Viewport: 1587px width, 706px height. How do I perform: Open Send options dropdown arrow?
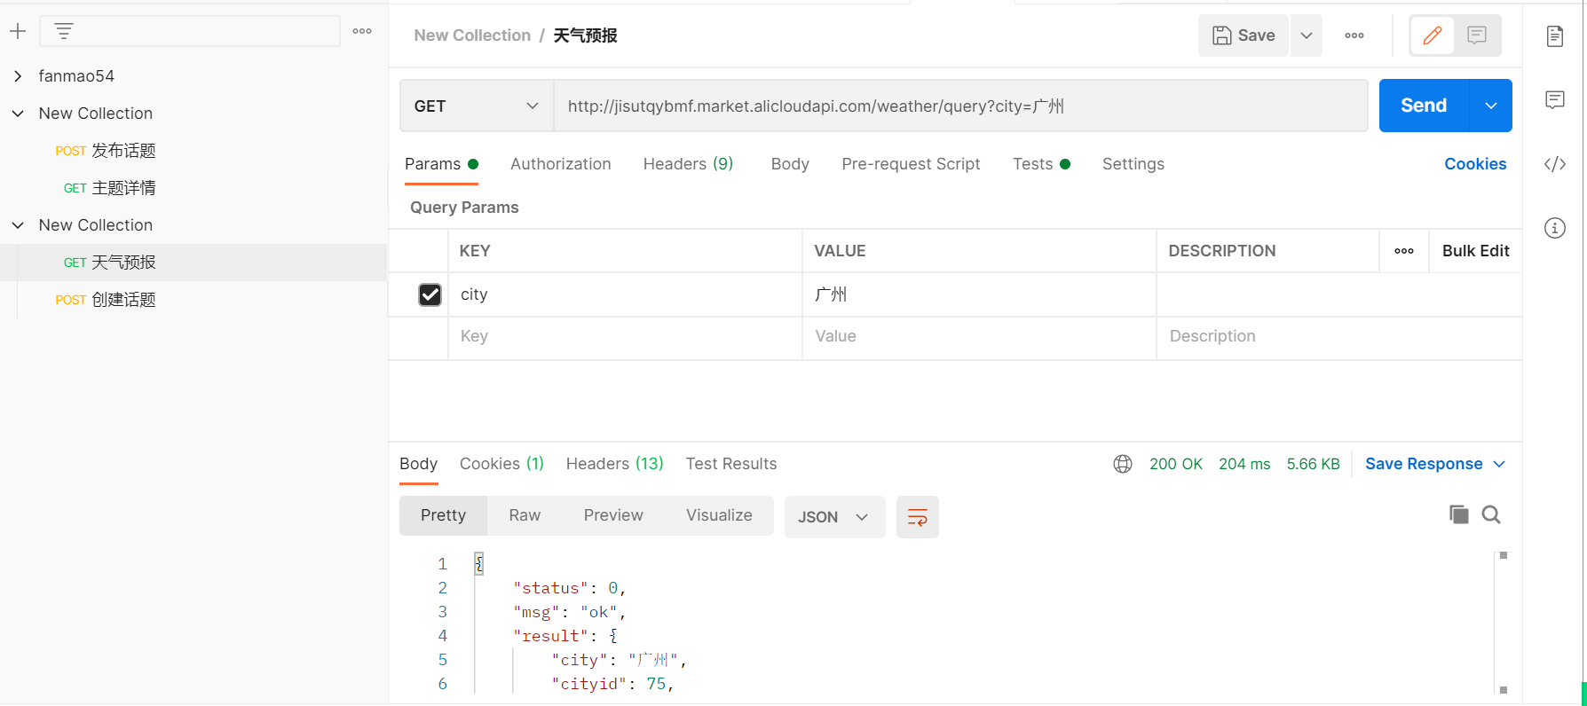(x=1491, y=106)
